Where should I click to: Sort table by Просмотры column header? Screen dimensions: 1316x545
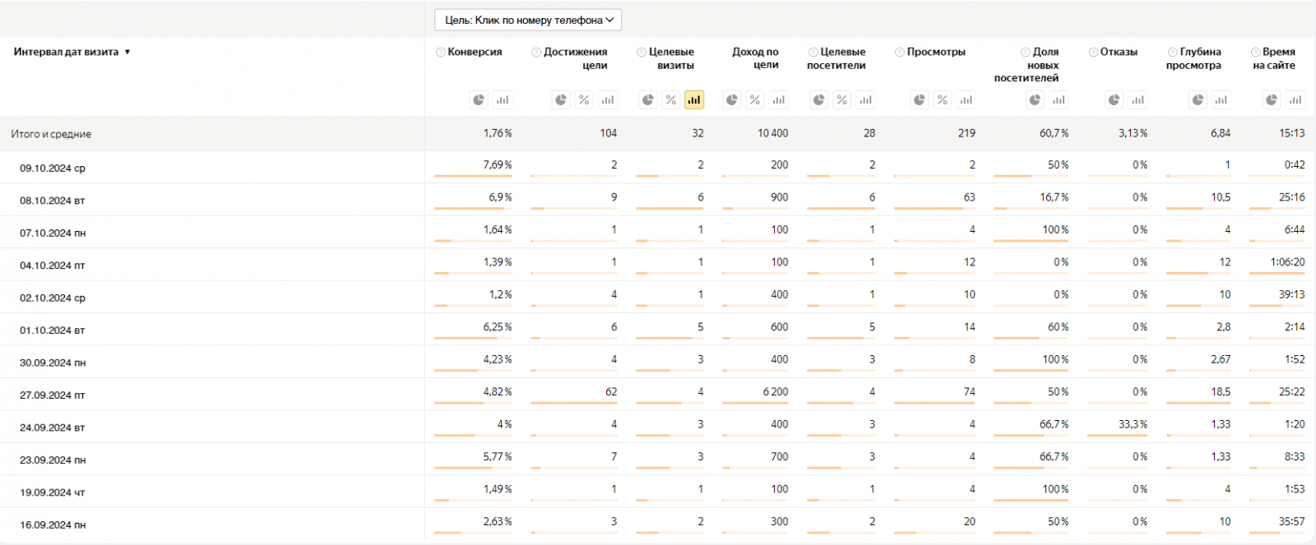click(x=936, y=52)
